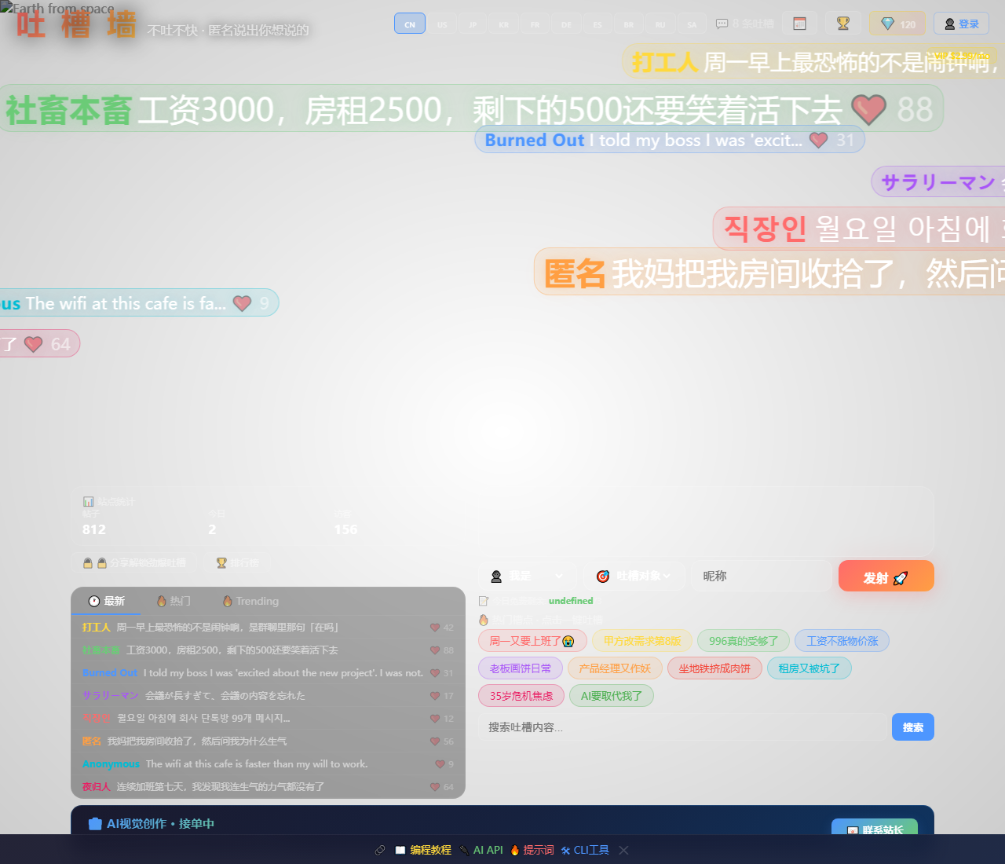Like the Burned Out floating bubble heart
Image resolution: width=1005 pixels, height=864 pixels.
click(819, 140)
